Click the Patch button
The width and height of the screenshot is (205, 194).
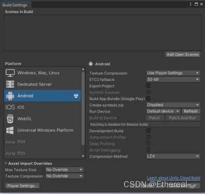155,118
